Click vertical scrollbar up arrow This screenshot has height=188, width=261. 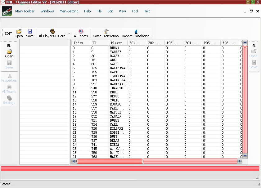click(x=245, y=43)
